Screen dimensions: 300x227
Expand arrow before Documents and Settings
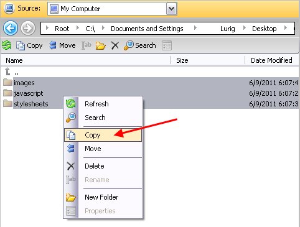pos(103,28)
